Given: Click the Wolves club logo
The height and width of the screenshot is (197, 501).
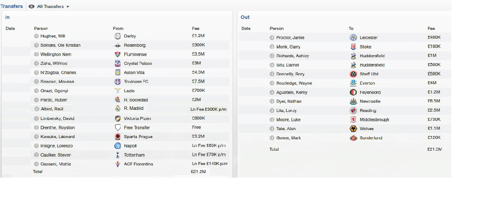Looking at the screenshot, I should coord(353,129).
